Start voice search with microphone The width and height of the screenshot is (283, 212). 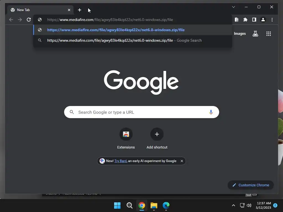pyautogui.click(x=211, y=112)
